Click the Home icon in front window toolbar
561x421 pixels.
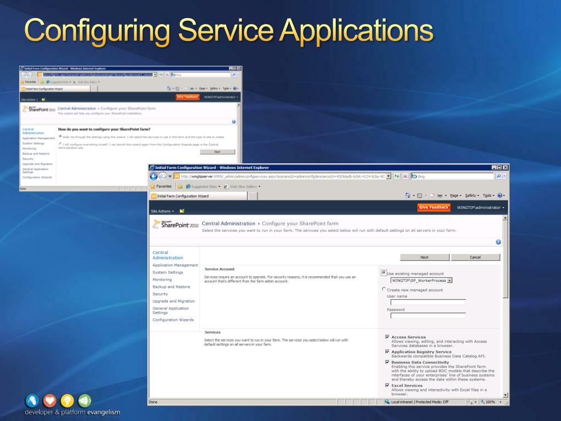[x=408, y=196]
